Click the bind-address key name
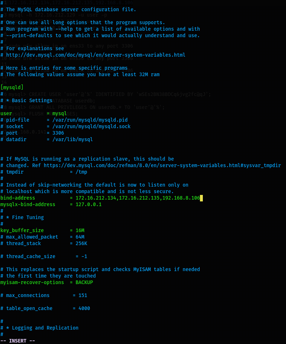Viewport: 286px width, 344px height. [x=18, y=198]
